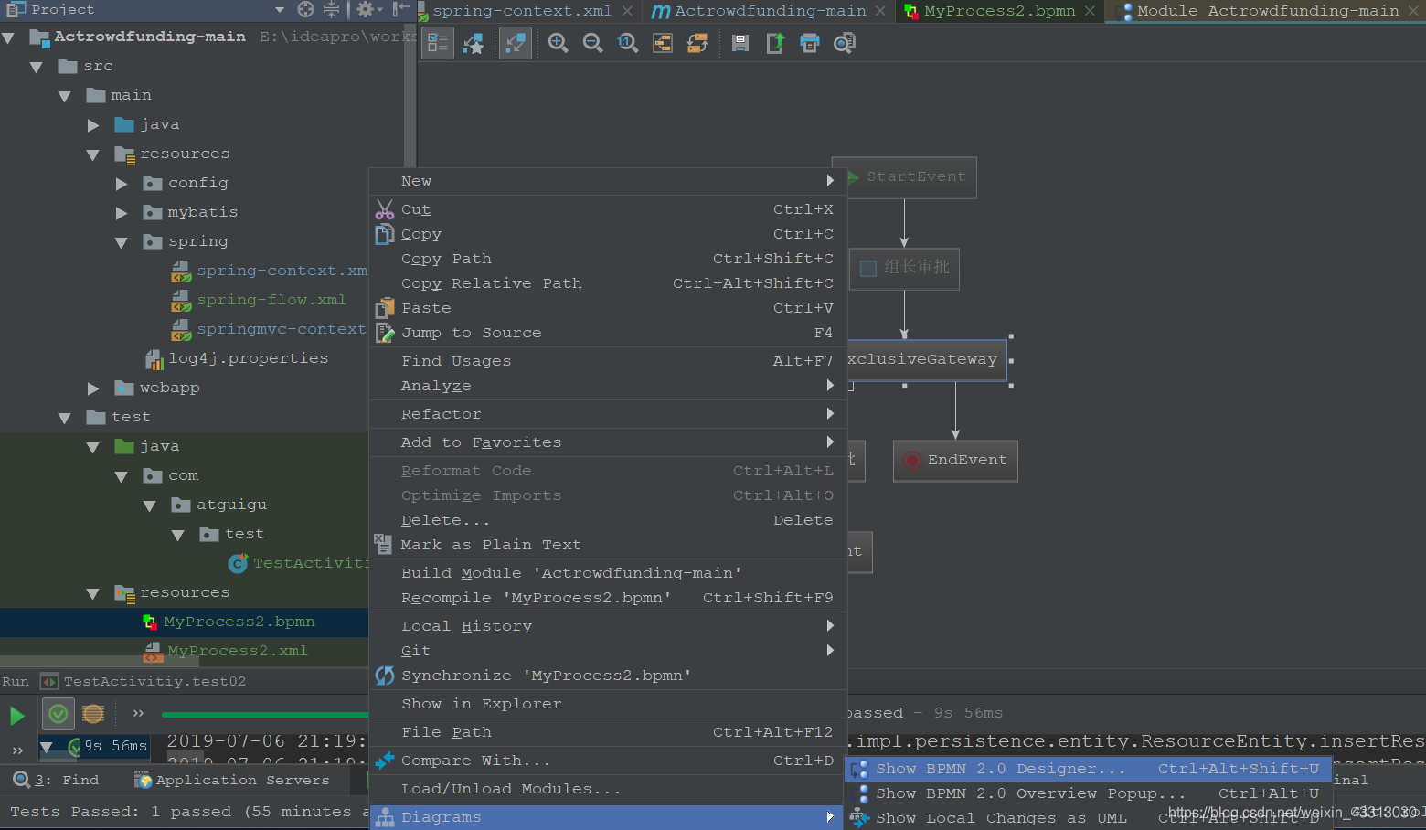Choose Synchronize 'MyProcess2.bpmn'
Screen dimensions: 1426x830
click(609, 676)
